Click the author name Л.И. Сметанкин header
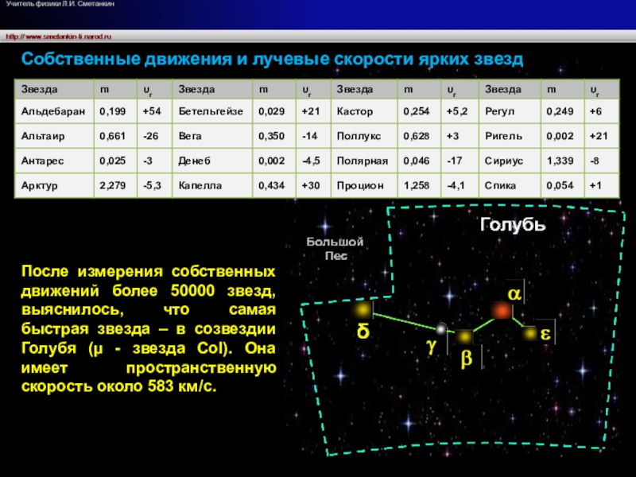 click(x=60, y=4)
